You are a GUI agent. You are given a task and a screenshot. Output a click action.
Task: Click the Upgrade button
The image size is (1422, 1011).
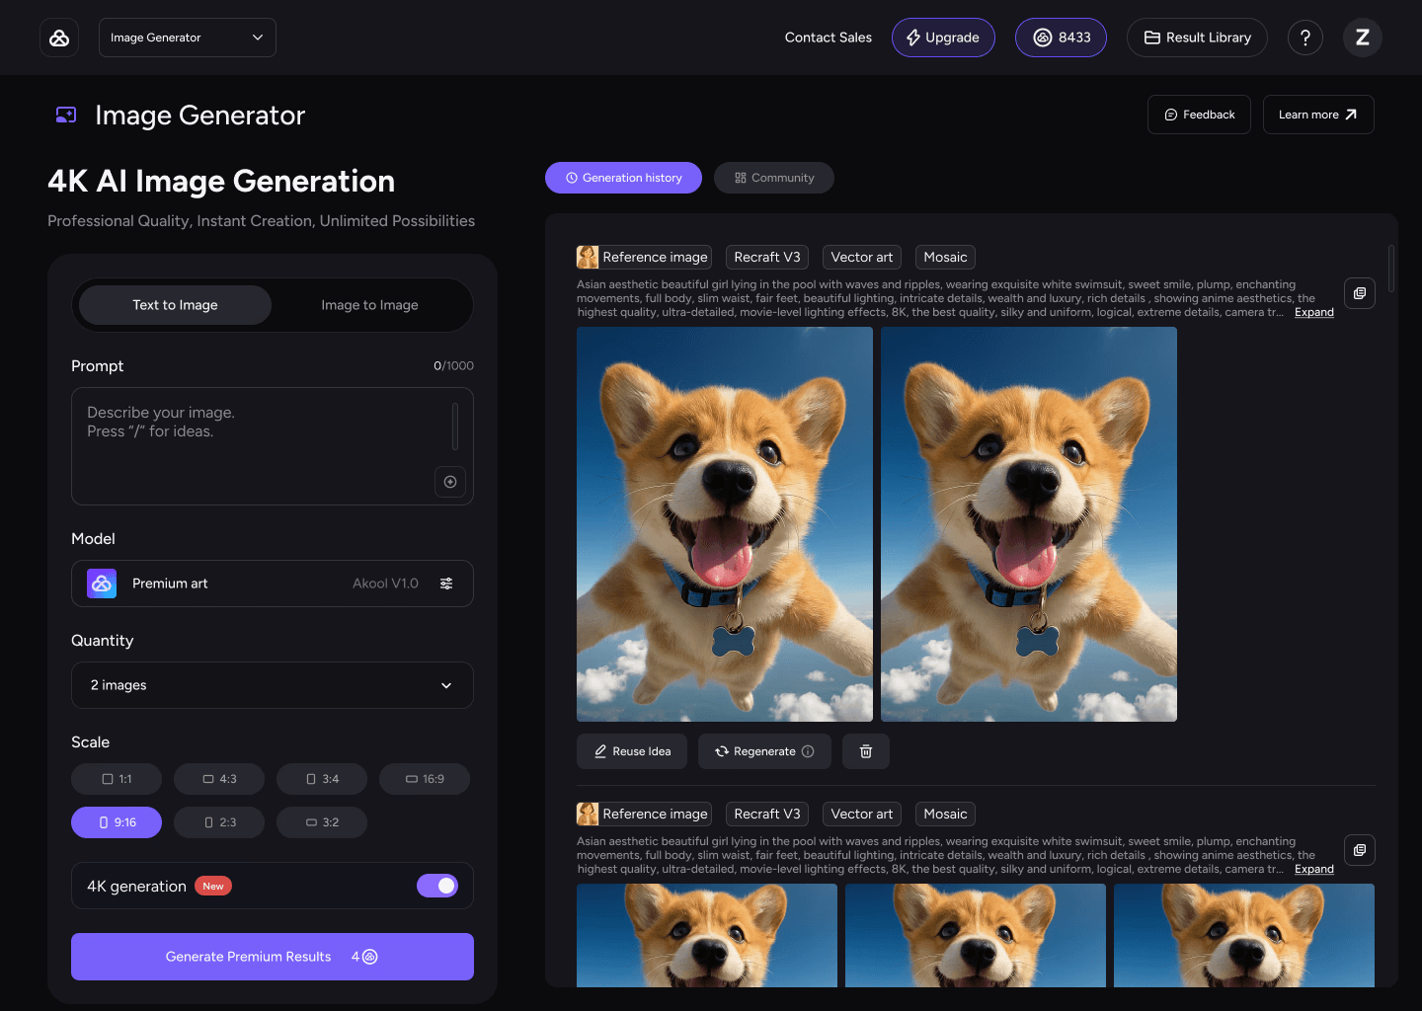tap(943, 38)
